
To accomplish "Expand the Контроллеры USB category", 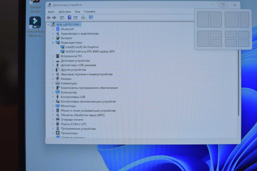I will (53, 97).
